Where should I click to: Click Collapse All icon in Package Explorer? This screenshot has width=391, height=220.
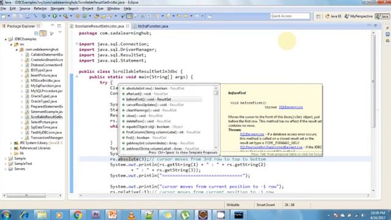coord(36,33)
